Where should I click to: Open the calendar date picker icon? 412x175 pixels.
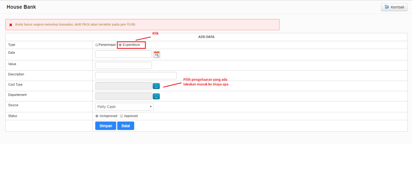point(157,54)
